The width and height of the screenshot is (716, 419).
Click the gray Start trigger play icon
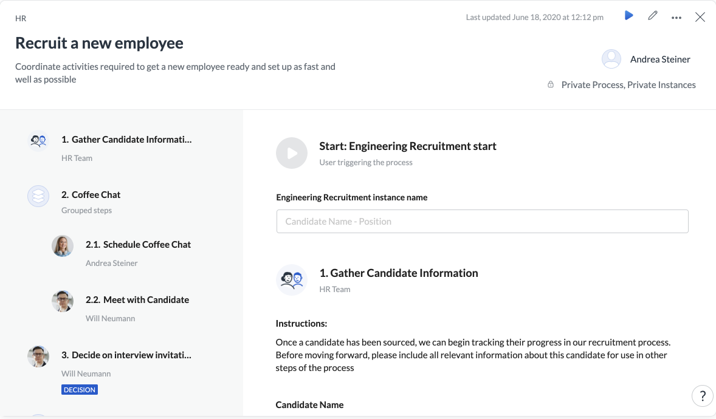point(292,153)
